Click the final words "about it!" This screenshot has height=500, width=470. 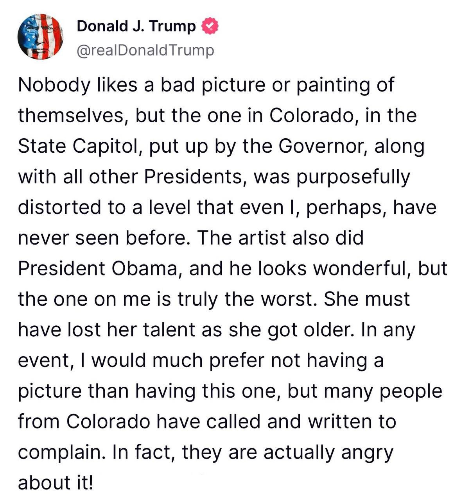tap(56, 483)
